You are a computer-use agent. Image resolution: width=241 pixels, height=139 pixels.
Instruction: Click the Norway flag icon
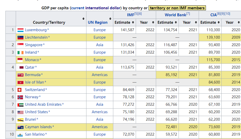tap(20, 97)
